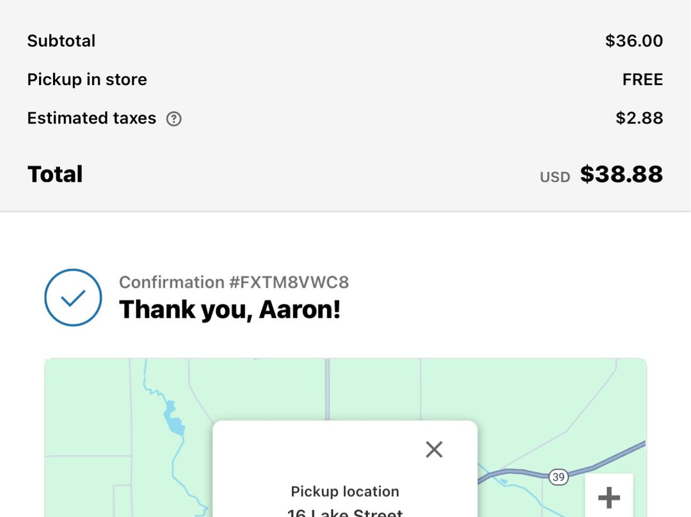Close the Pickup location map popup

pyautogui.click(x=434, y=449)
